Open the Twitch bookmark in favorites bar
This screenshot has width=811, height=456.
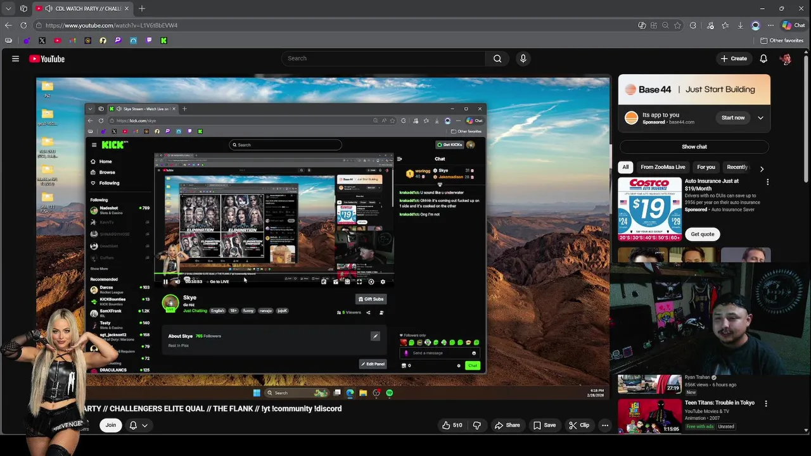[149, 41]
